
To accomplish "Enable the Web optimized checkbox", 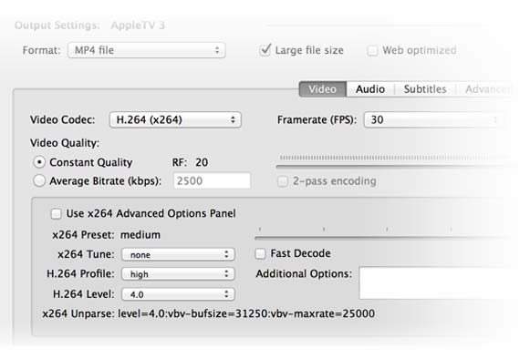I will 372,51.
